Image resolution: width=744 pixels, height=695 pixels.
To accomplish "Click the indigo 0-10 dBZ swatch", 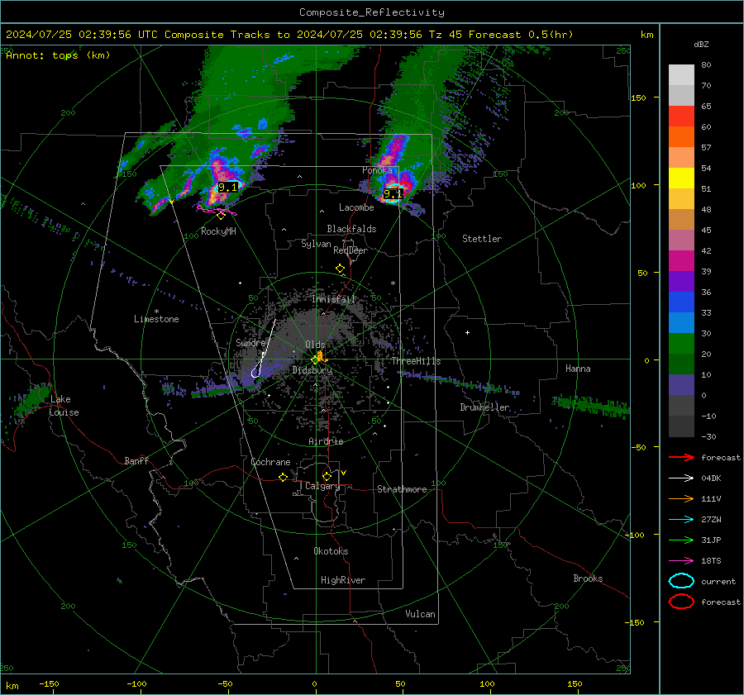I will click(681, 385).
